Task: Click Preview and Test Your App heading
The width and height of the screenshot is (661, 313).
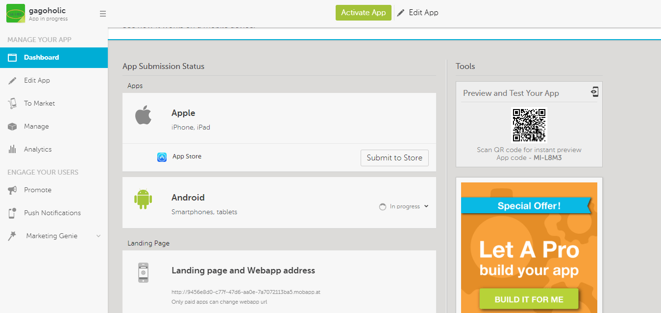Action: tap(511, 93)
